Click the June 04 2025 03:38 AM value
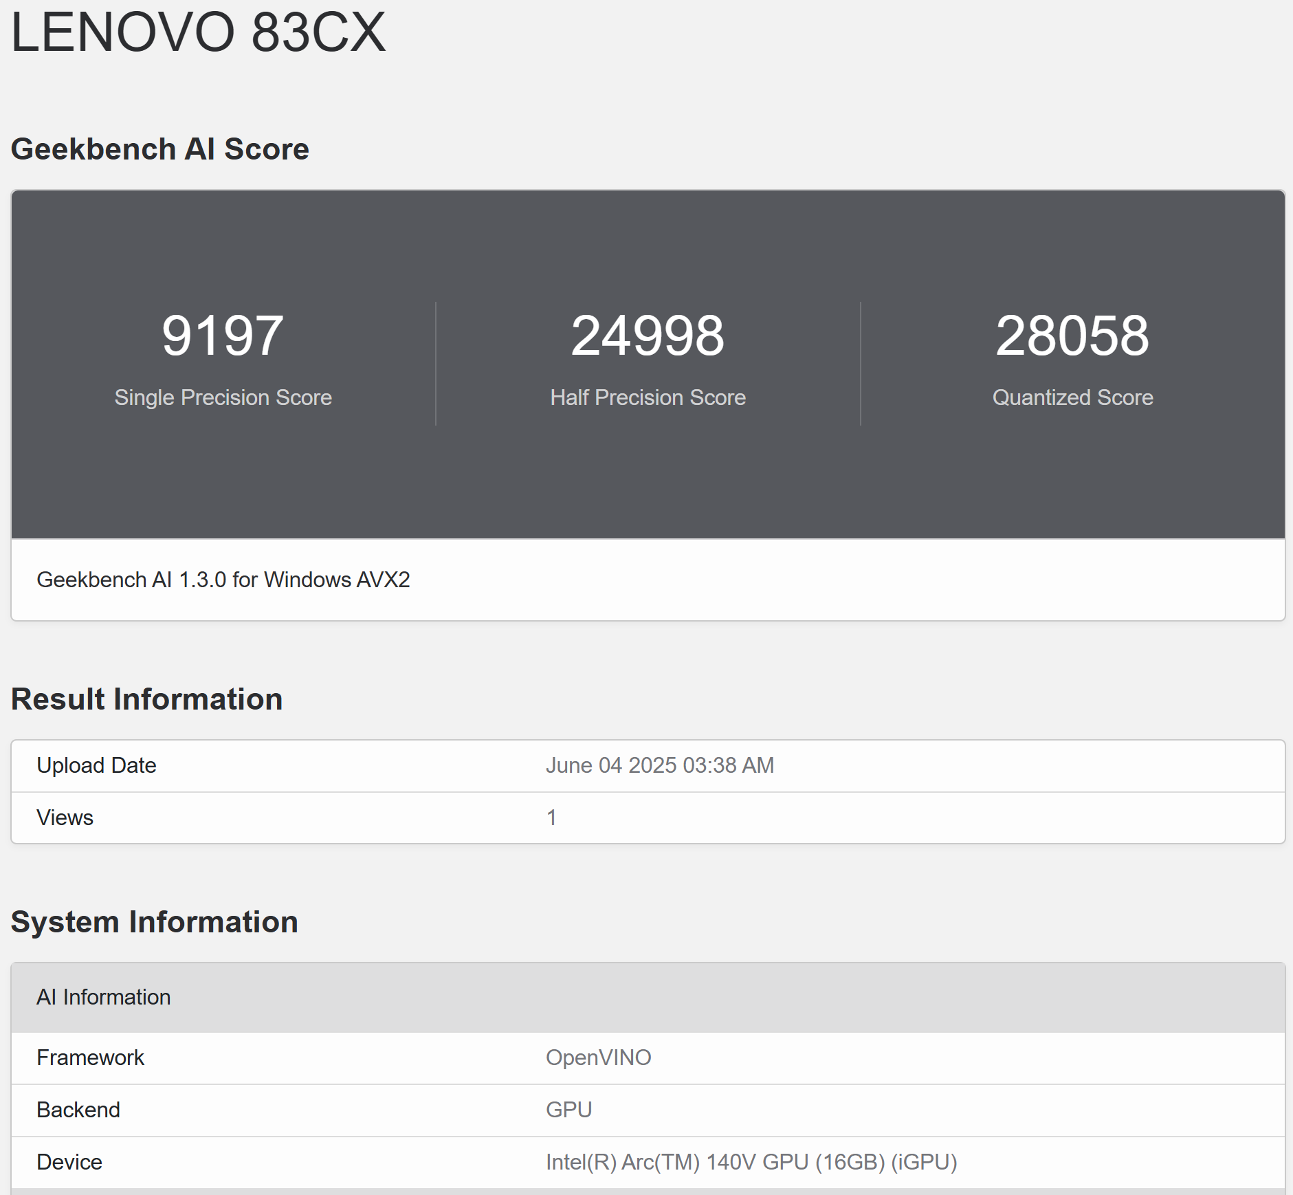The width and height of the screenshot is (1293, 1195). click(660, 765)
